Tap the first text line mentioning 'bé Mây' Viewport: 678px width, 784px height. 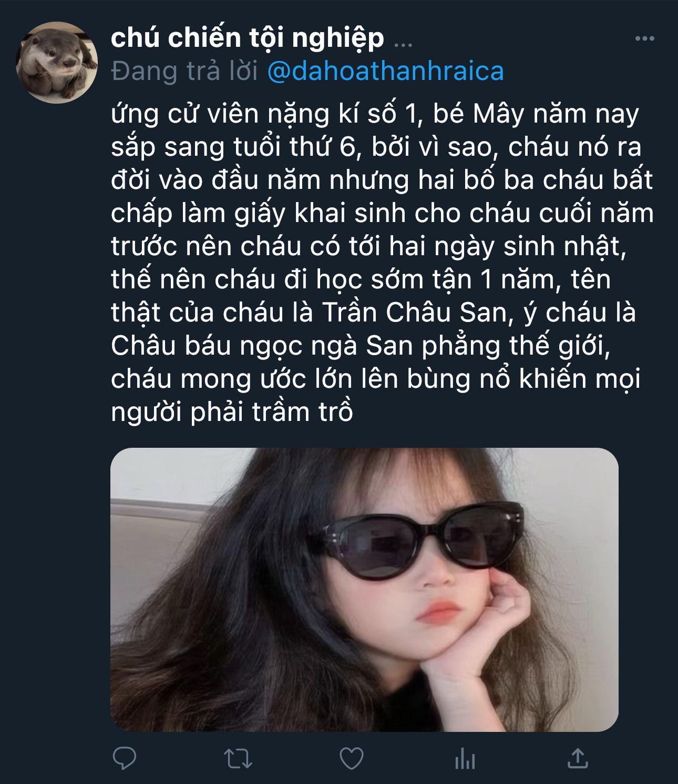pyautogui.click(x=375, y=114)
